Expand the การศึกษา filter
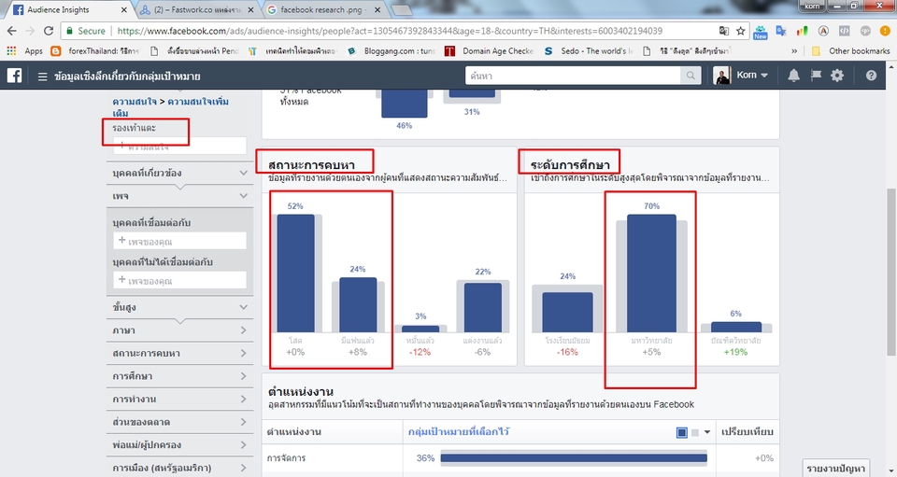 pyautogui.click(x=179, y=376)
